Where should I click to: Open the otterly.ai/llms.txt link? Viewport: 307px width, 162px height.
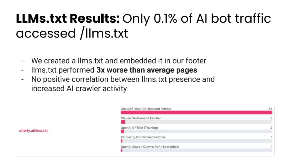coord(33,131)
